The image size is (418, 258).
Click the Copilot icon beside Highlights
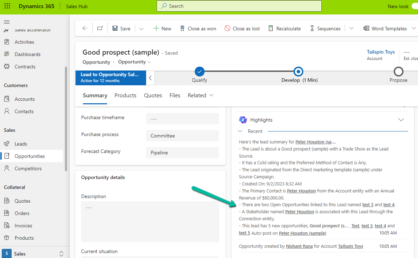pos(243,119)
